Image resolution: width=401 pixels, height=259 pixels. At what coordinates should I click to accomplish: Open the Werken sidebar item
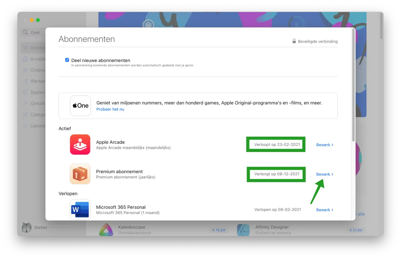tap(34, 81)
